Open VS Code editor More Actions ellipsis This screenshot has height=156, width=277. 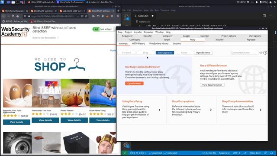click(271, 16)
